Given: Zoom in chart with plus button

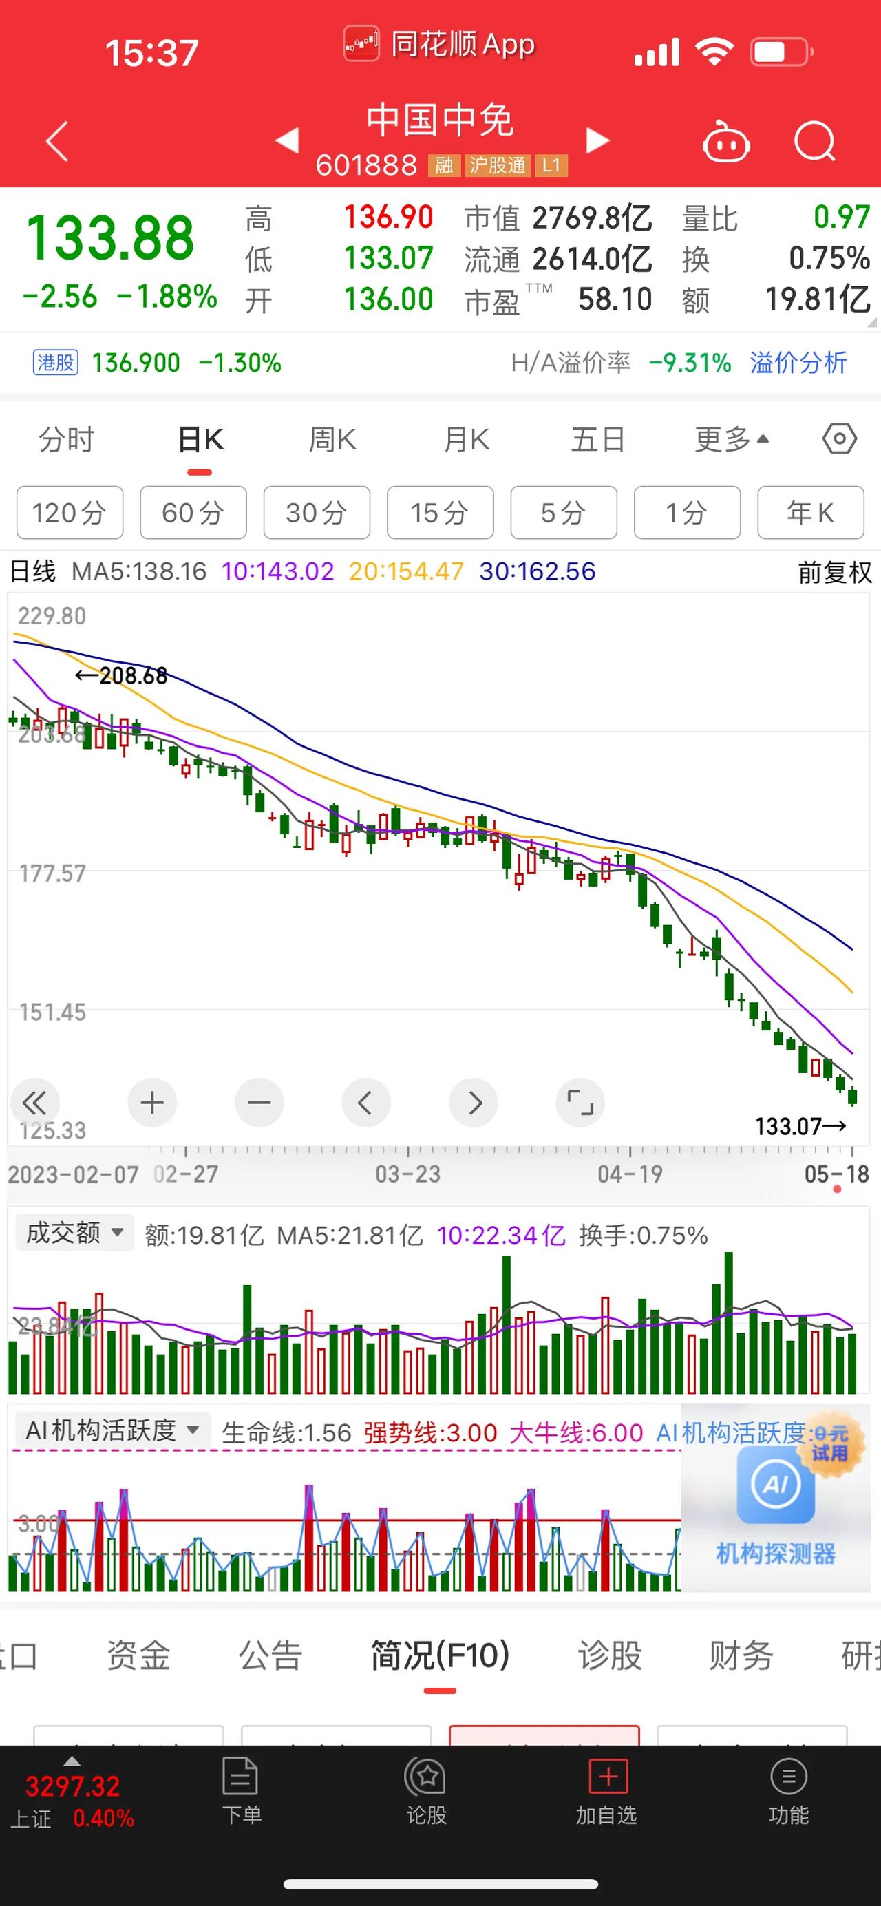Looking at the screenshot, I should [151, 1103].
